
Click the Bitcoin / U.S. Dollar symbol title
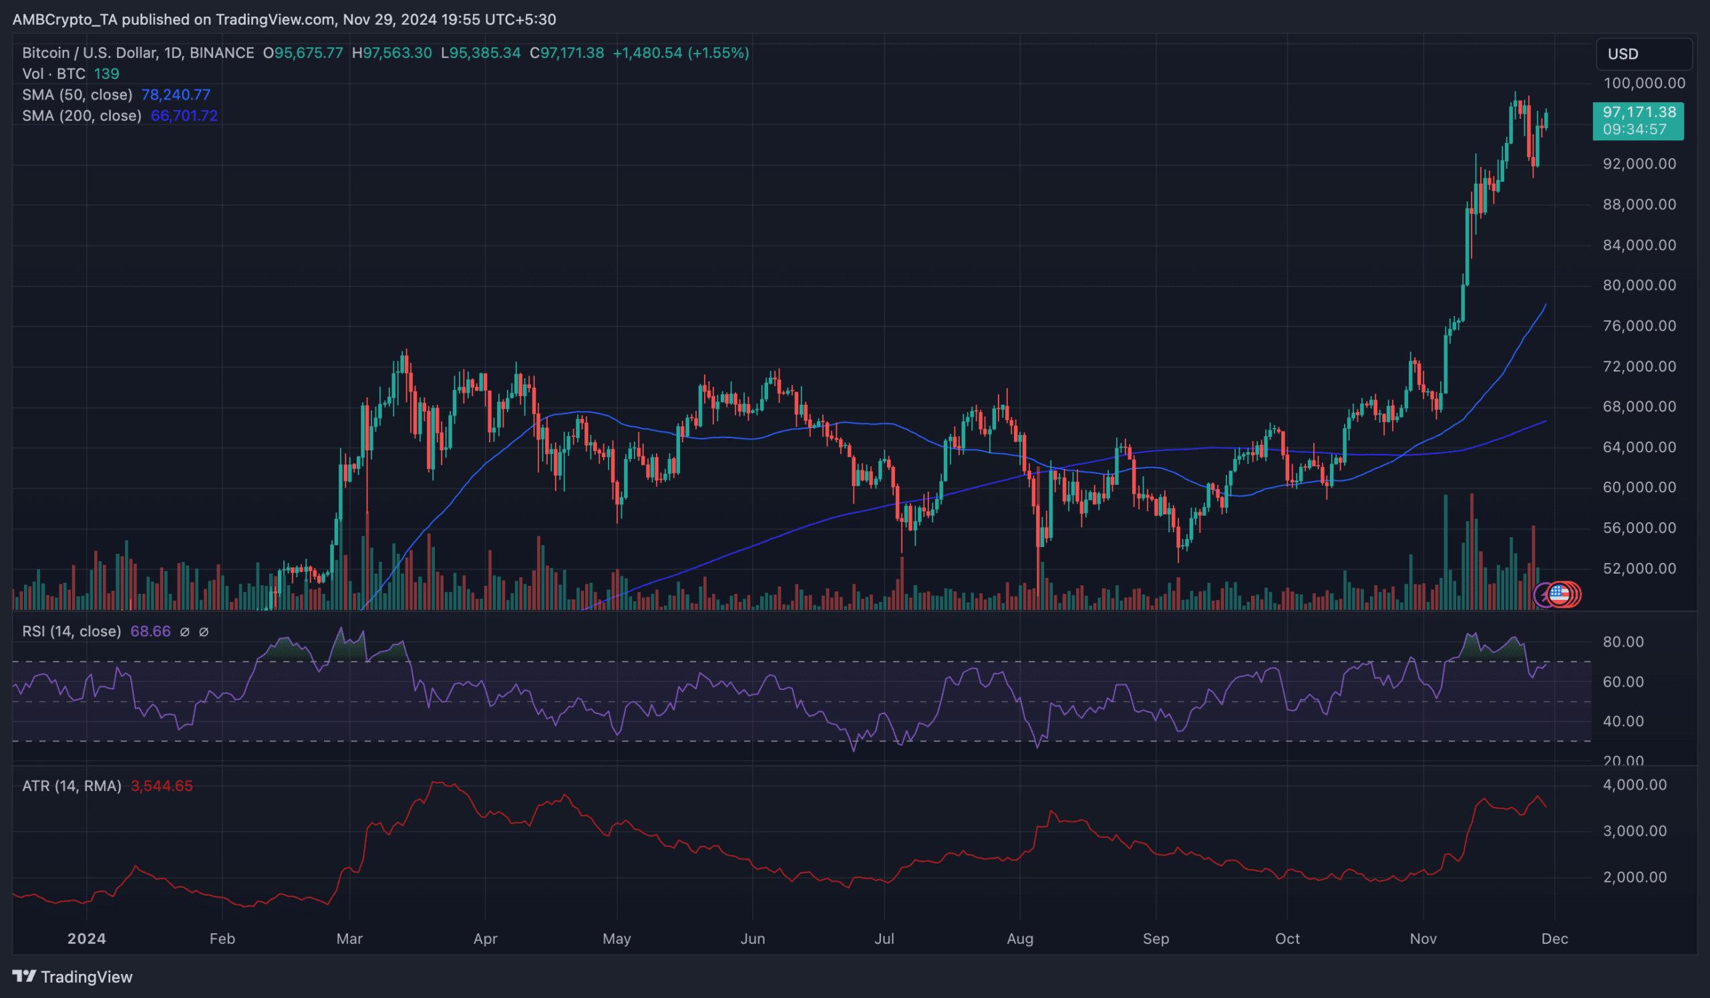138,53
